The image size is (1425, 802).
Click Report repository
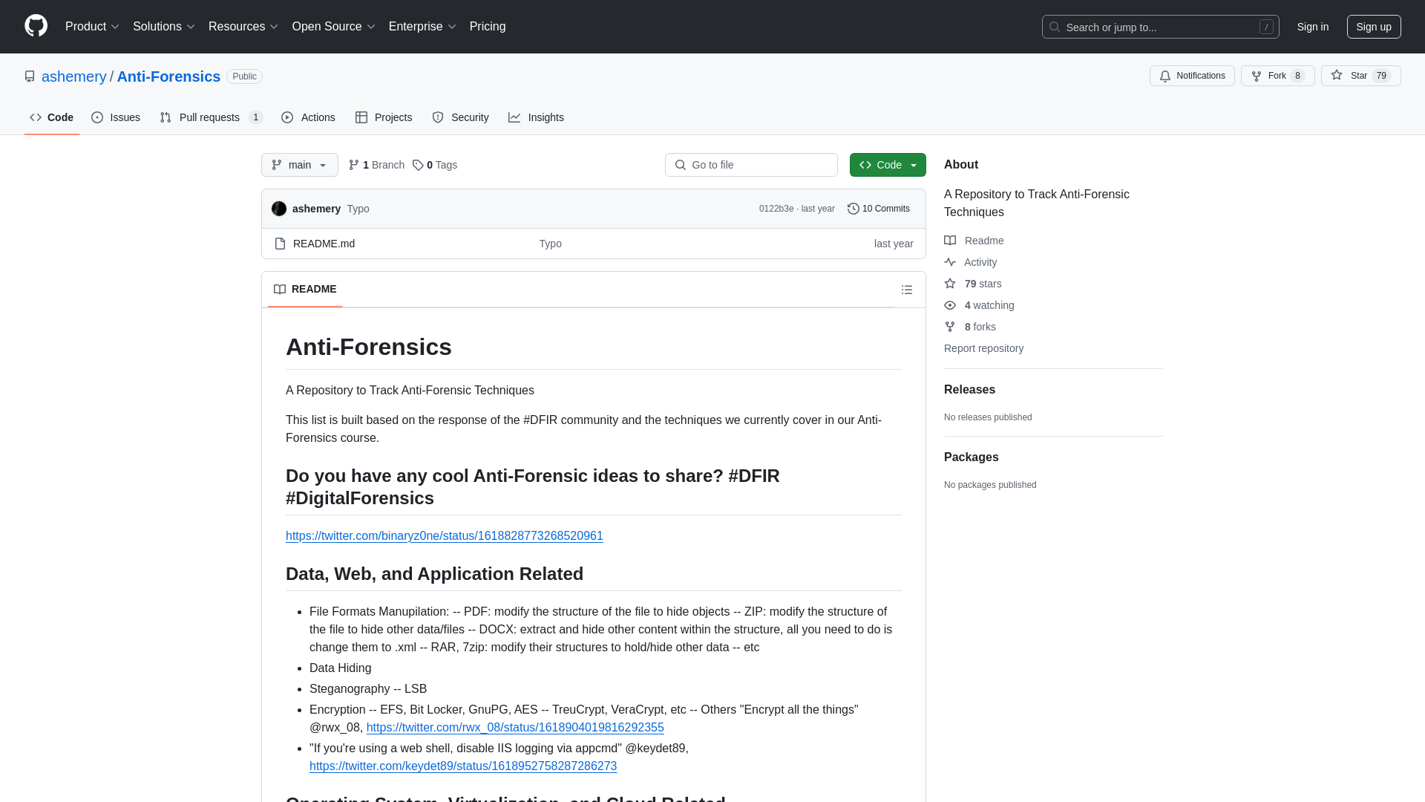pyautogui.click(x=983, y=348)
